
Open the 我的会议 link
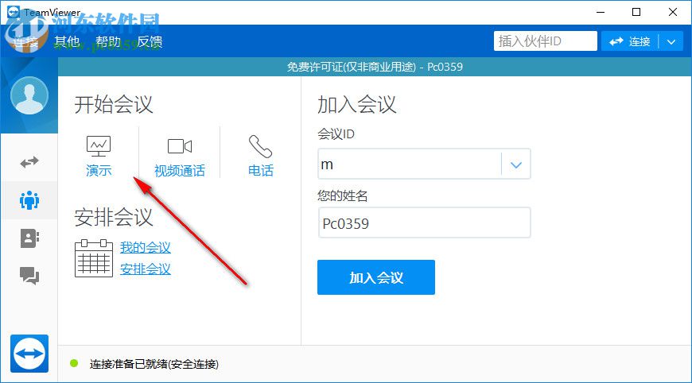point(146,247)
